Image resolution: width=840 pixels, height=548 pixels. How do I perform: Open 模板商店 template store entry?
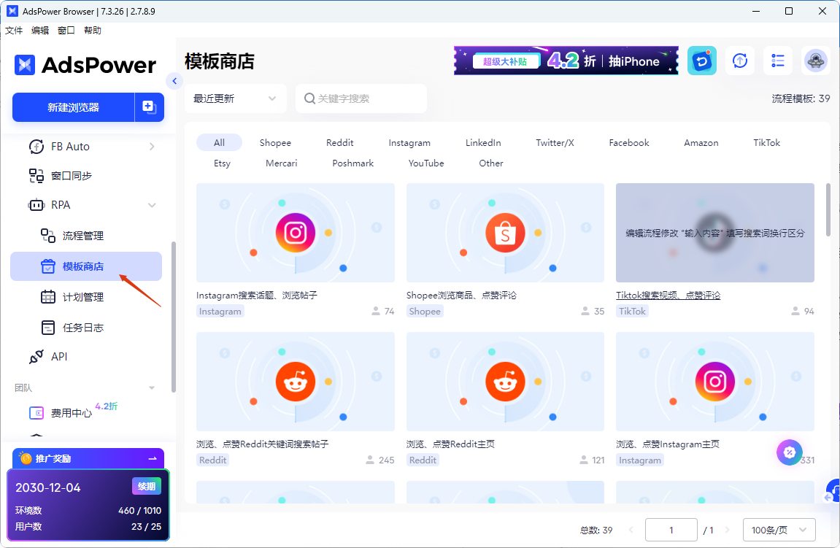(86, 266)
